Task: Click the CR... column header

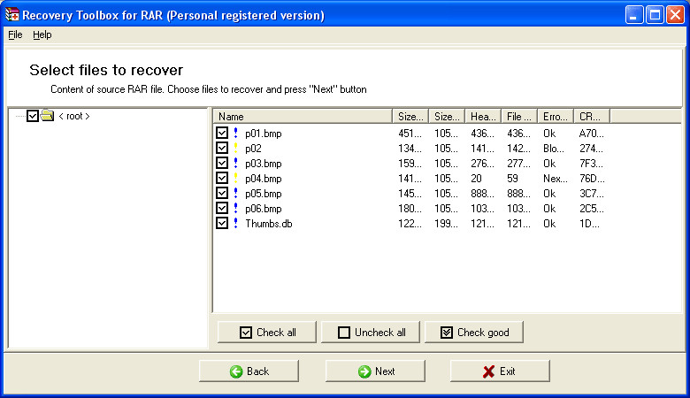Action: (x=592, y=117)
